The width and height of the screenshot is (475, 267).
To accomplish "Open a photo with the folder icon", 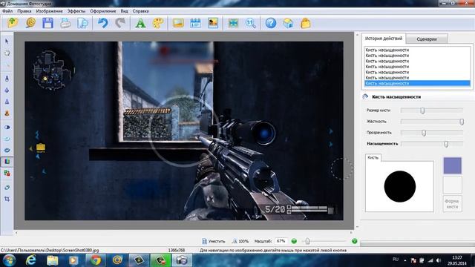I will click(13, 23).
